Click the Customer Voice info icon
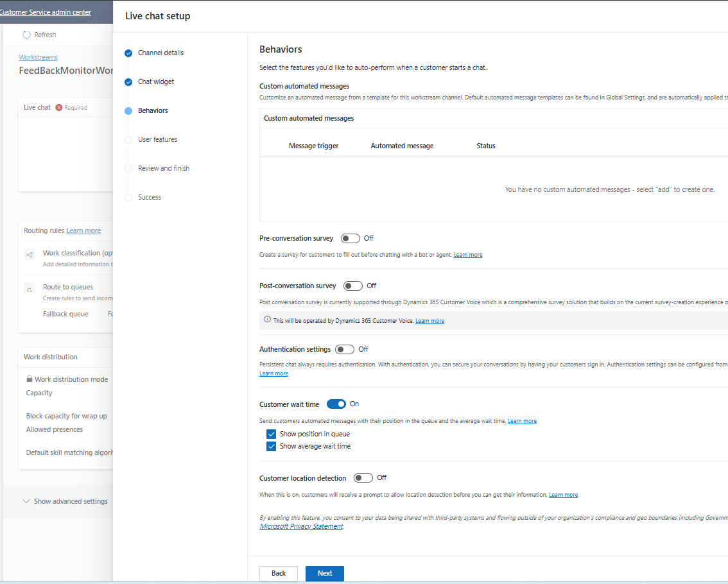This screenshot has width=728, height=584. tap(267, 320)
